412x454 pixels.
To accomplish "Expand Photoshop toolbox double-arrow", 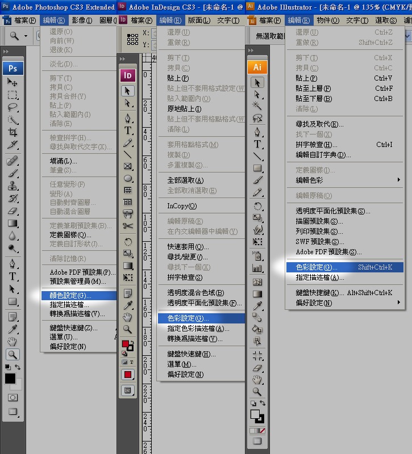I will [x=6, y=51].
